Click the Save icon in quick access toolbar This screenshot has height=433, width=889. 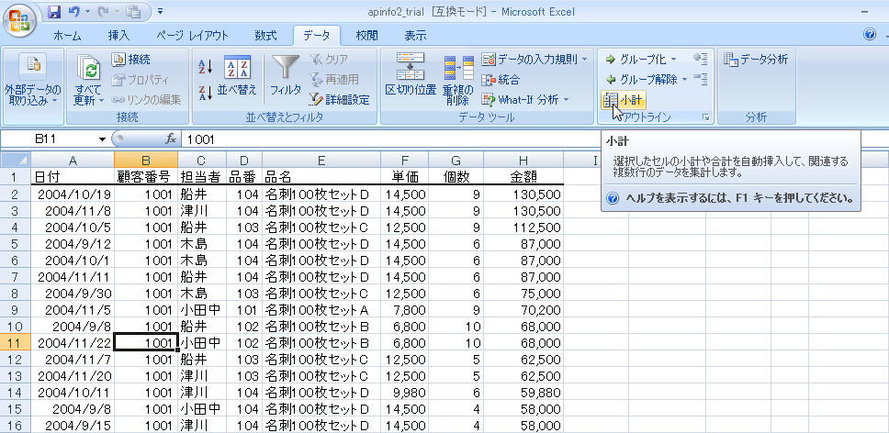[x=54, y=12]
